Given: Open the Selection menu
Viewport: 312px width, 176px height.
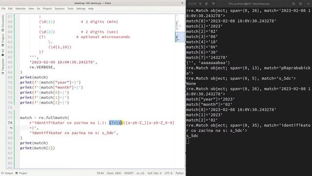Looking at the screenshot, I should 20,9.
